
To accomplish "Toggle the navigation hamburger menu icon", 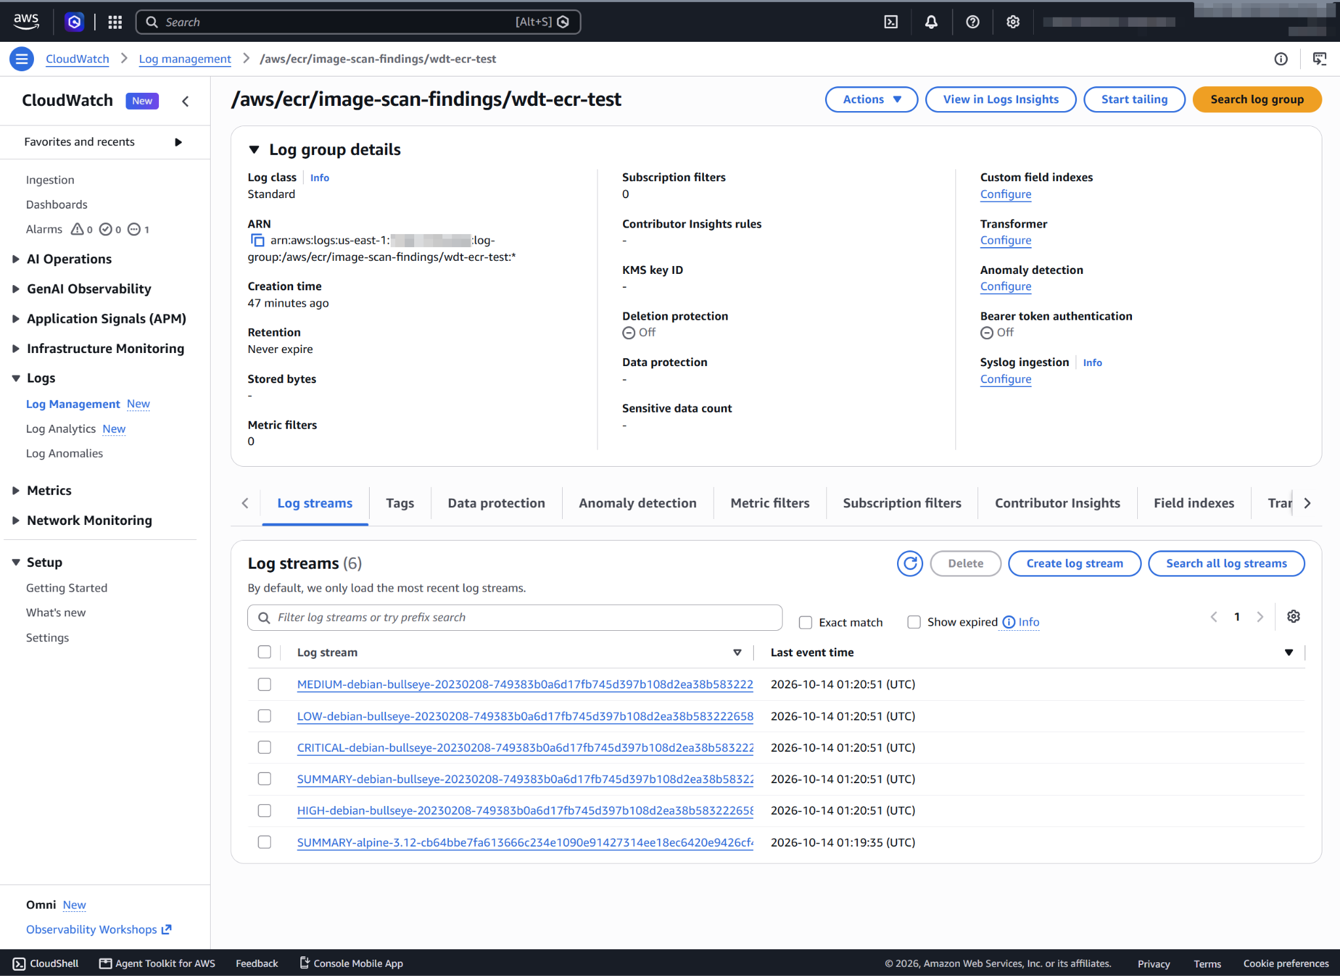I will coord(22,59).
